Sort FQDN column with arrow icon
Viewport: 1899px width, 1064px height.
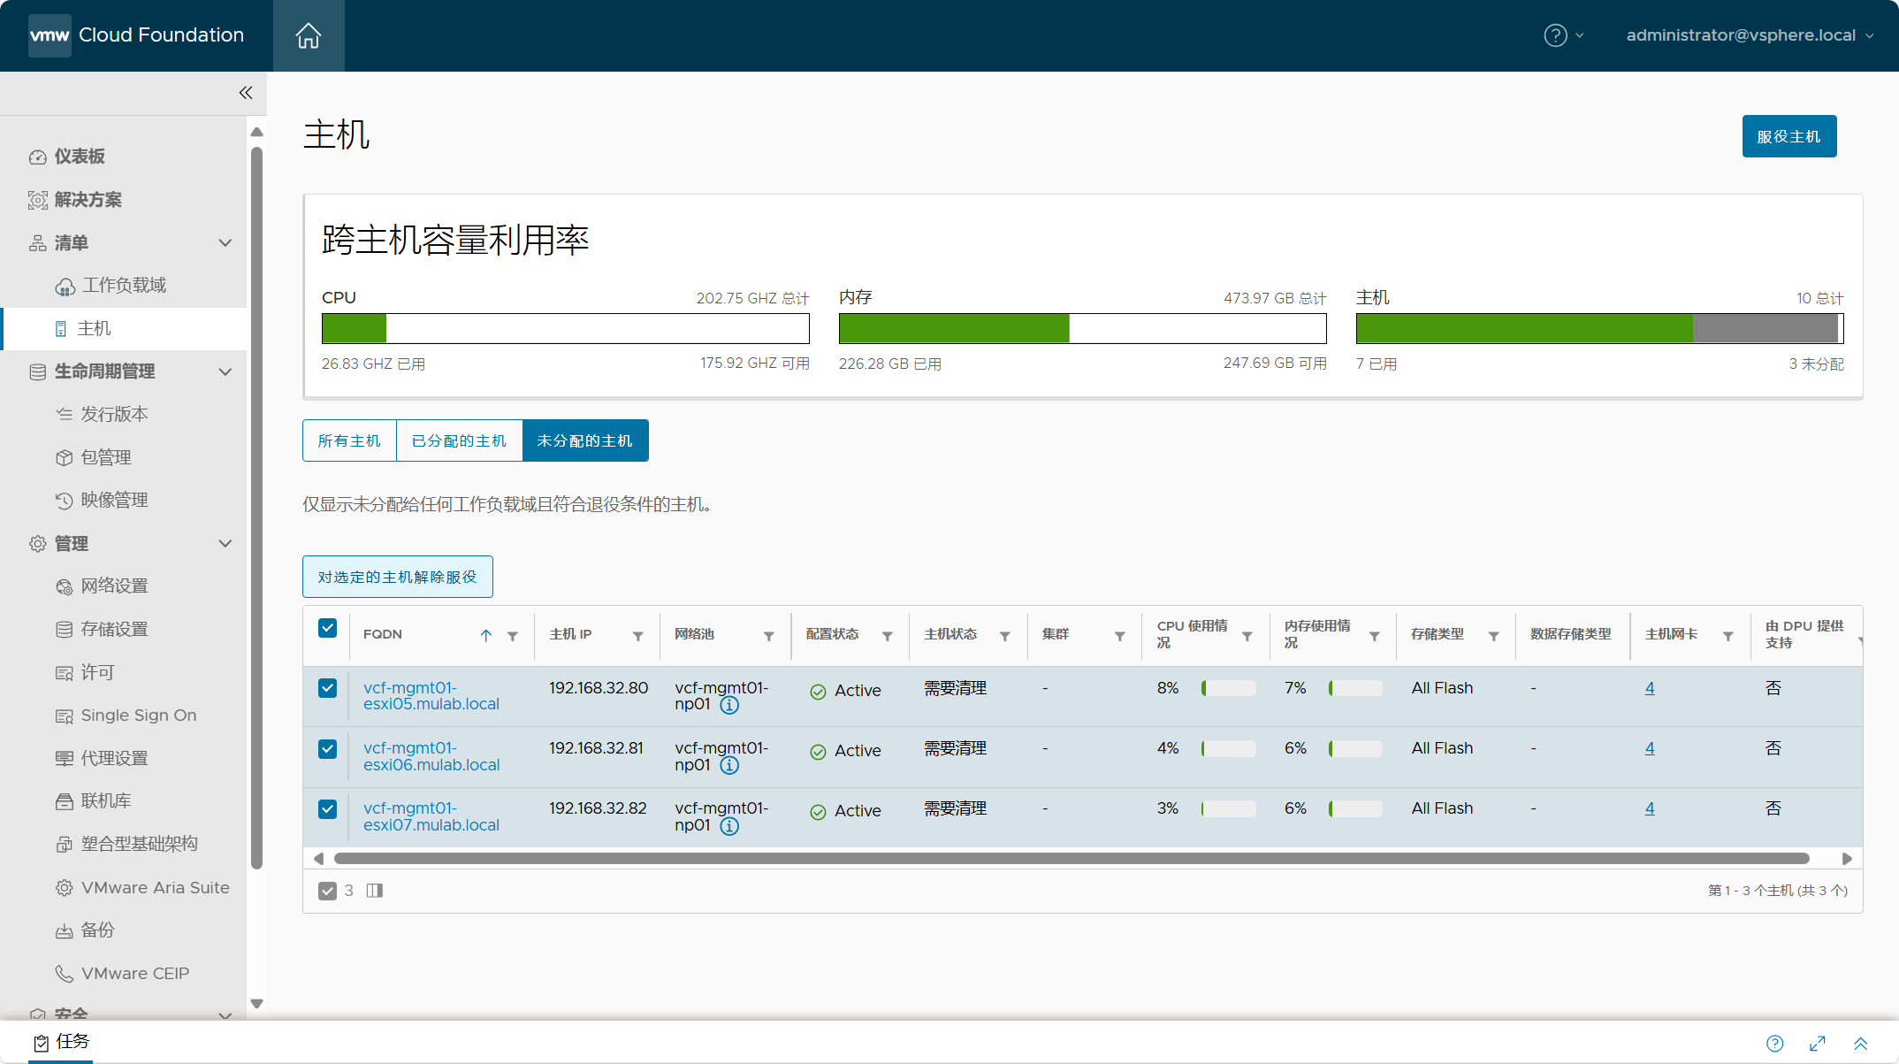486,635
